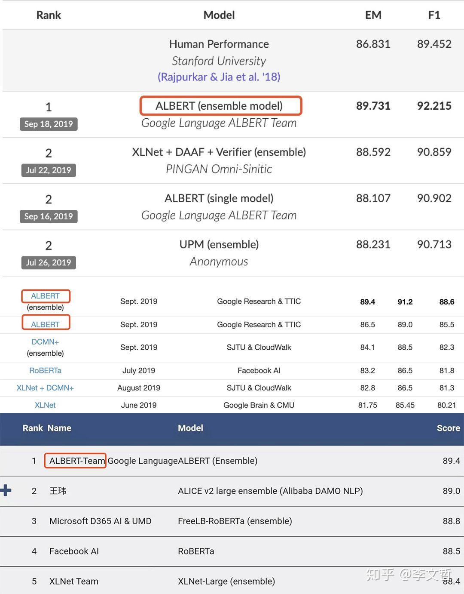Expand the row details for 王玮's entry
Screen dimensions: 464x594
(6, 491)
